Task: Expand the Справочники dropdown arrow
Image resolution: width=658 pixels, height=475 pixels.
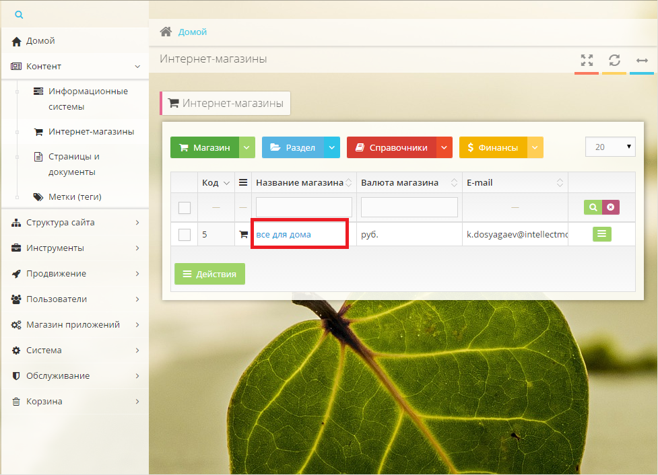Action: click(x=444, y=147)
